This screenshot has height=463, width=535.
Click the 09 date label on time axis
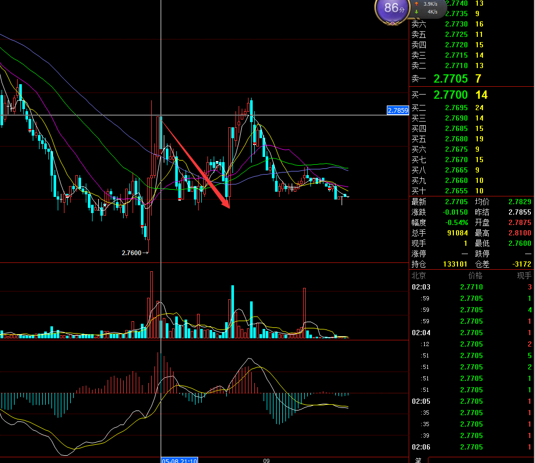click(267, 460)
